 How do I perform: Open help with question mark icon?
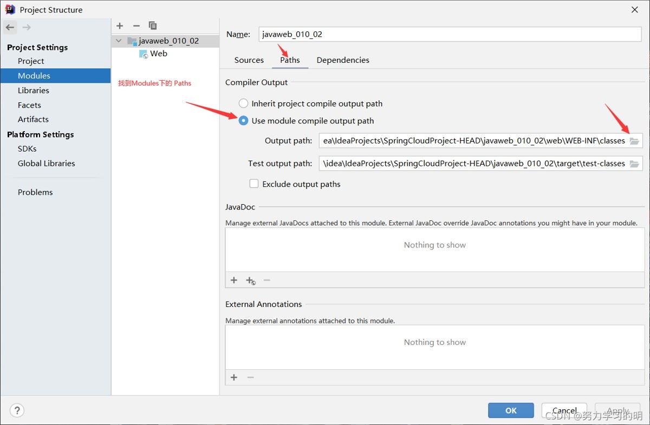pyautogui.click(x=17, y=410)
